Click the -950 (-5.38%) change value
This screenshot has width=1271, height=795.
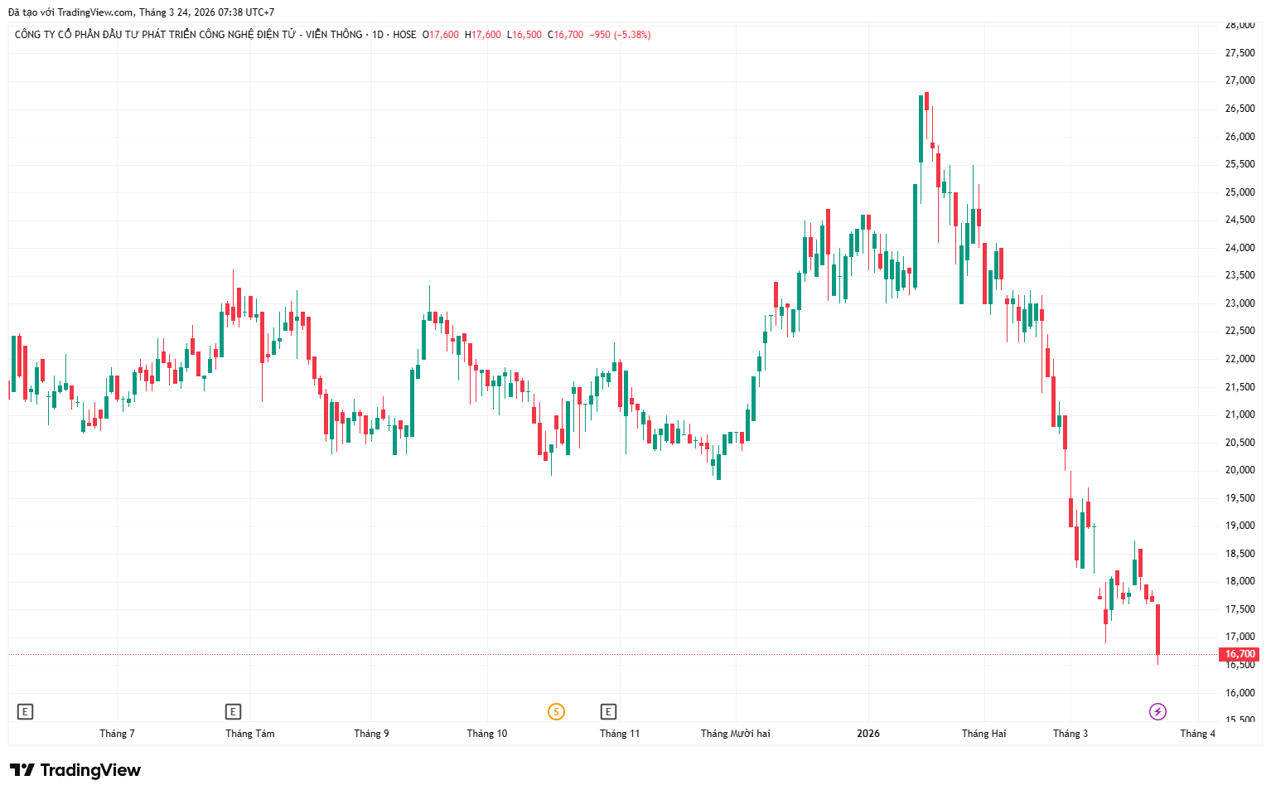(x=620, y=35)
